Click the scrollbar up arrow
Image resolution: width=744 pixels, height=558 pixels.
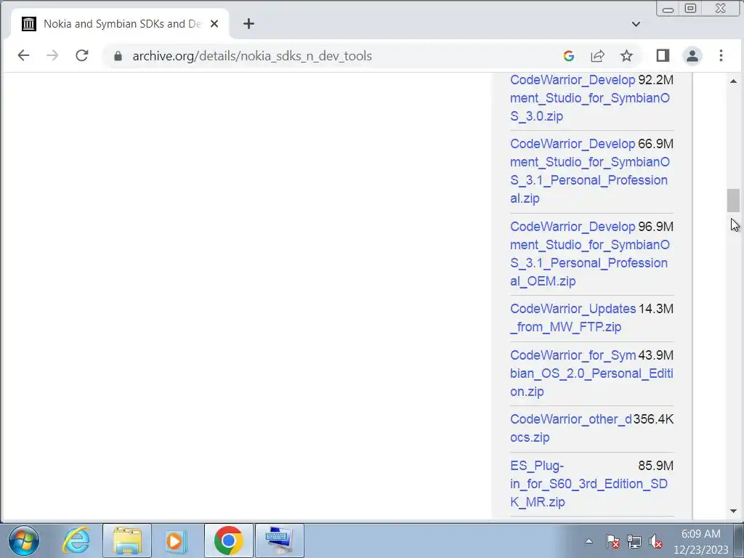pyautogui.click(x=733, y=81)
